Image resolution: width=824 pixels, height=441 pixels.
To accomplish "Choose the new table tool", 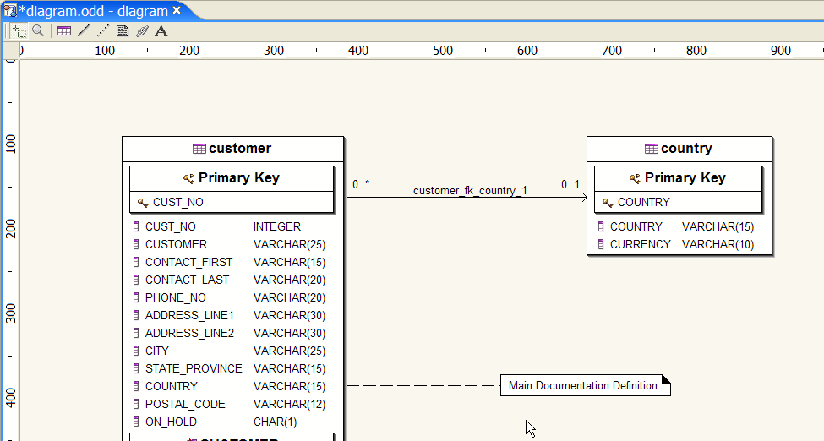I will coord(64,31).
